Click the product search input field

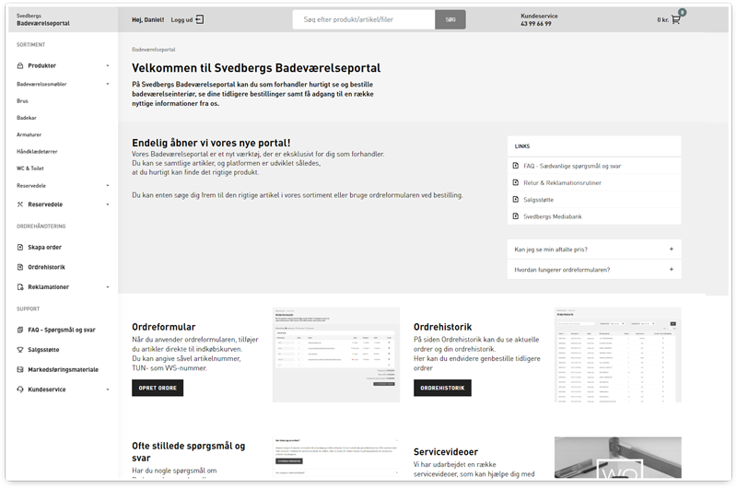coord(364,19)
